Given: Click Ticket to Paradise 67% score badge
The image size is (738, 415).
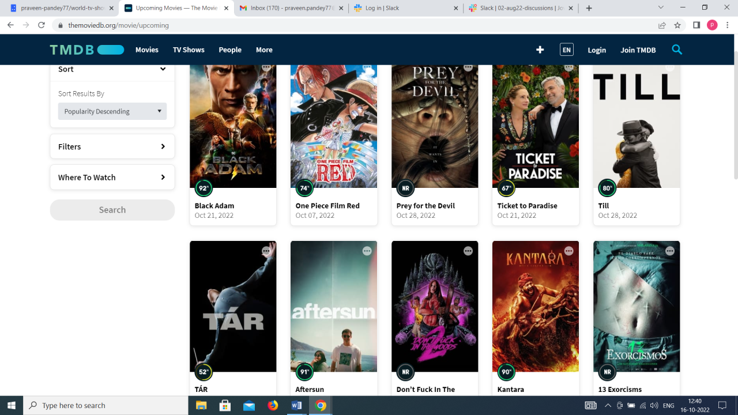Looking at the screenshot, I should click(x=506, y=188).
